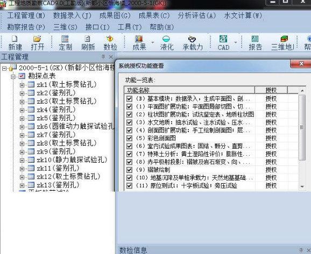Refresh using the 刷新 icon
Viewport: 311px width, 254px height.
click(x=88, y=43)
